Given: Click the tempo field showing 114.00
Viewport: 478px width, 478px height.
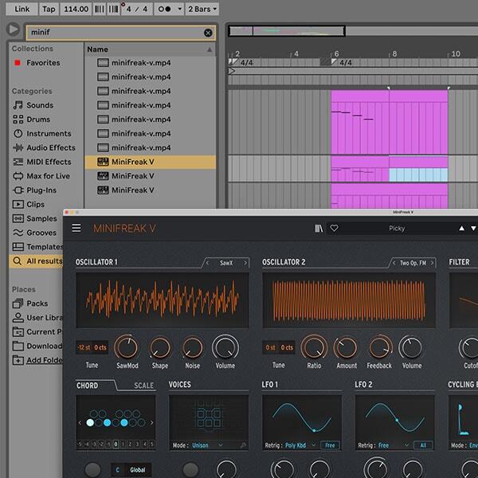Looking at the screenshot, I should pyautogui.click(x=76, y=9).
